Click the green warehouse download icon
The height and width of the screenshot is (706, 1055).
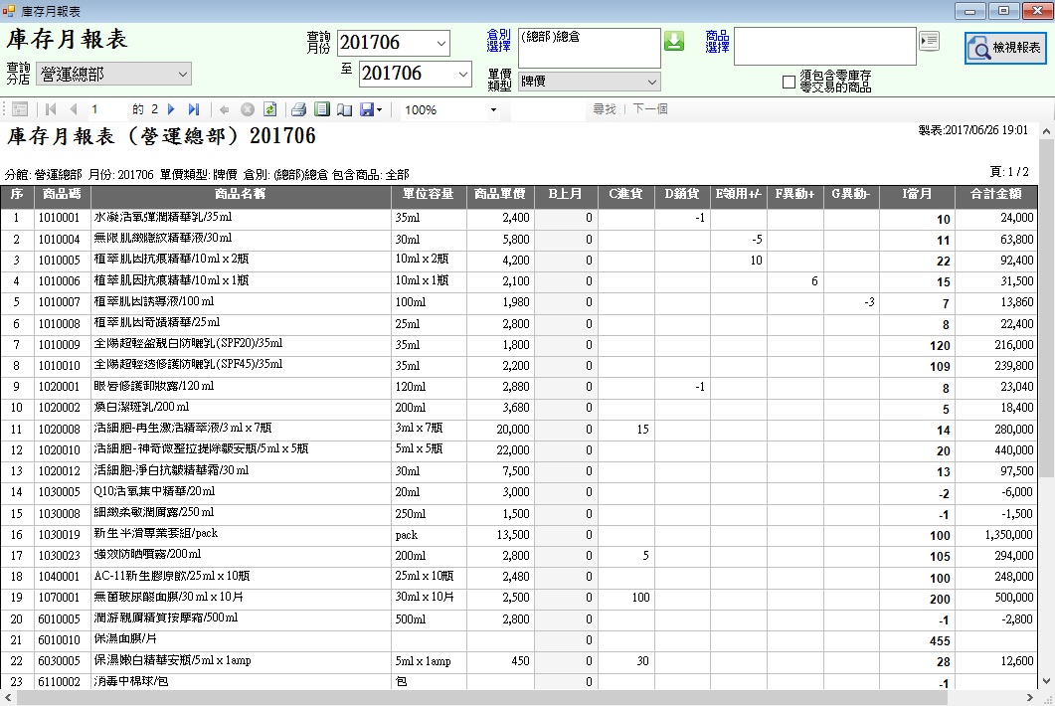click(674, 41)
